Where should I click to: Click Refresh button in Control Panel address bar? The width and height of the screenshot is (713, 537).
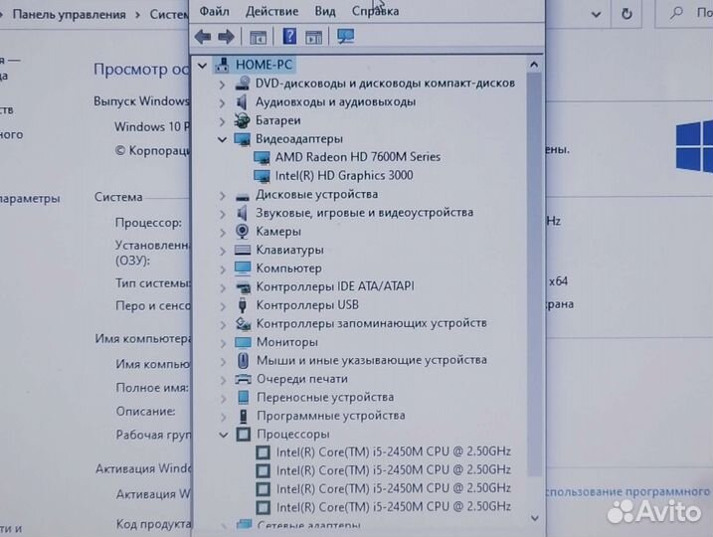click(x=626, y=14)
